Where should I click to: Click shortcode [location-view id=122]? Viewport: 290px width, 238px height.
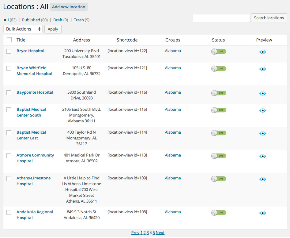click(x=127, y=51)
